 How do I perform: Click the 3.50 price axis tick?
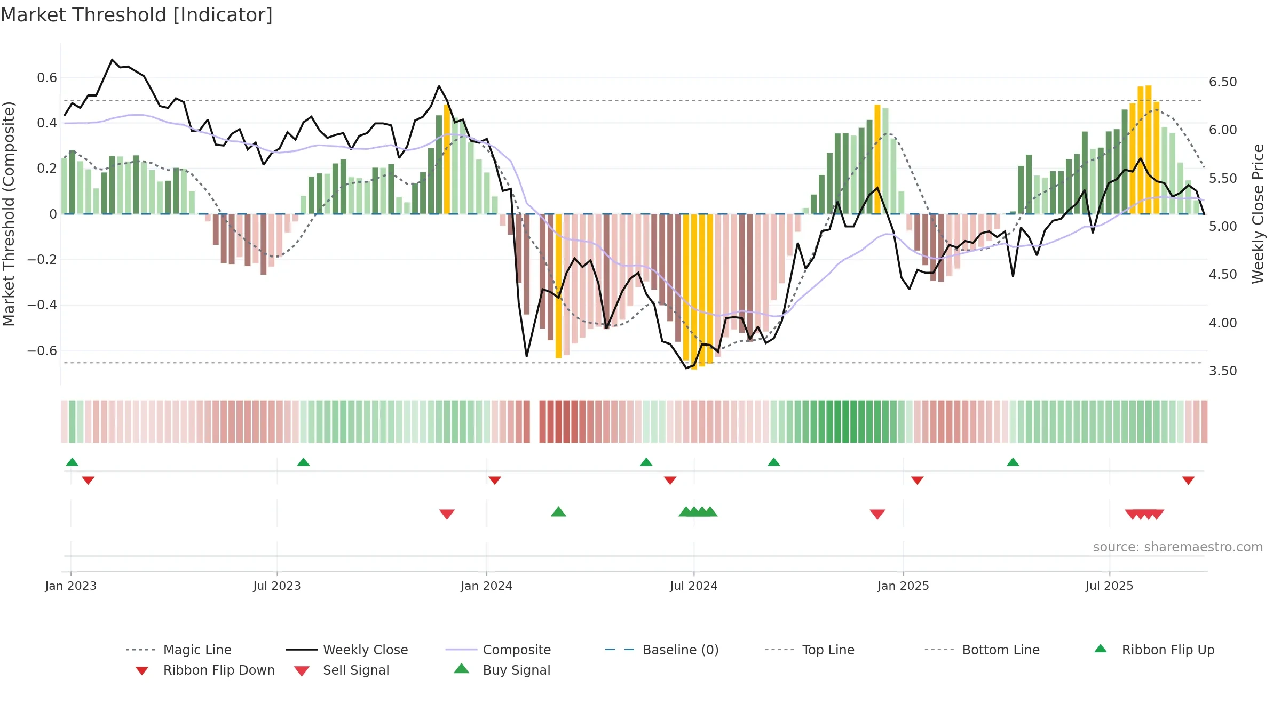1223,371
